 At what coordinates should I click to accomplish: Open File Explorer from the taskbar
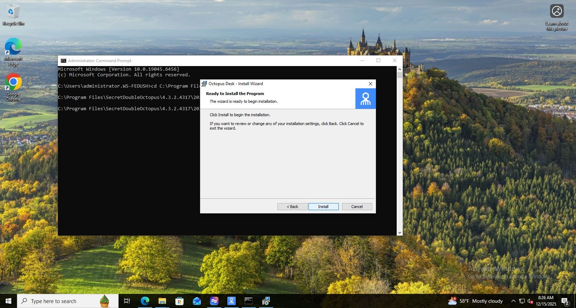[x=162, y=301]
